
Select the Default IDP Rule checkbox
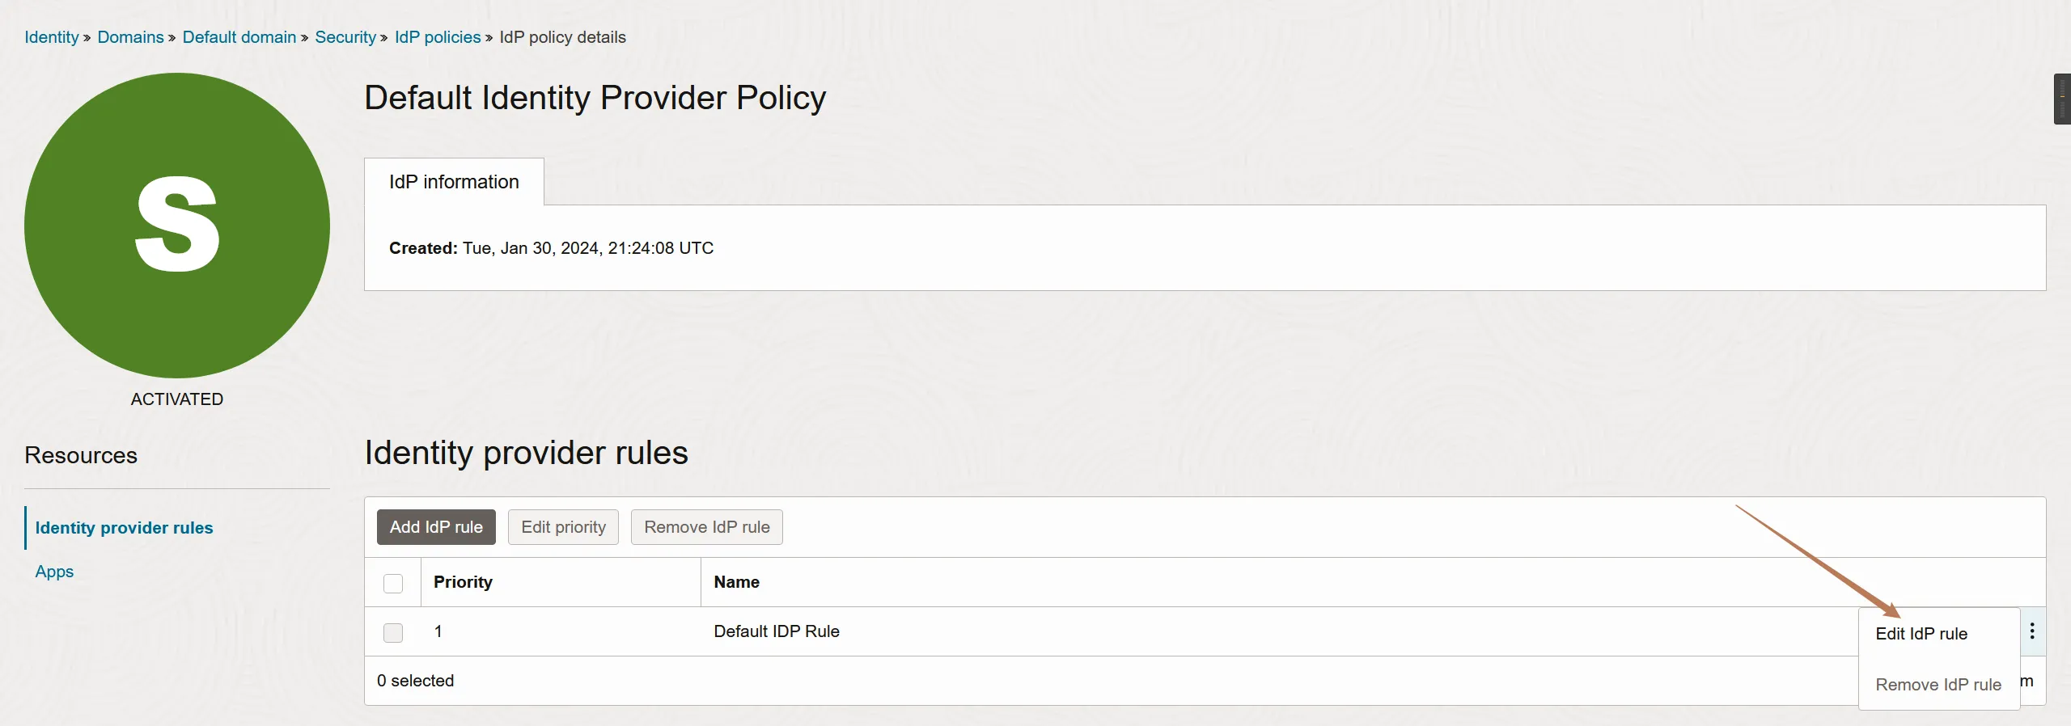[x=393, y=632]
